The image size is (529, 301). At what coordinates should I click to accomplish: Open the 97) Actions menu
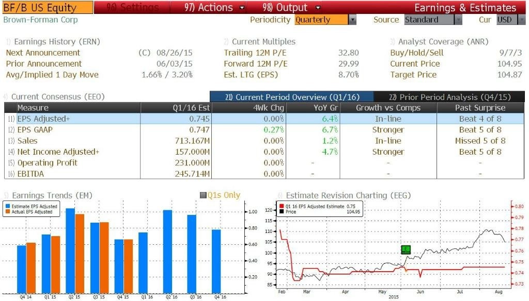coord(209,7)
